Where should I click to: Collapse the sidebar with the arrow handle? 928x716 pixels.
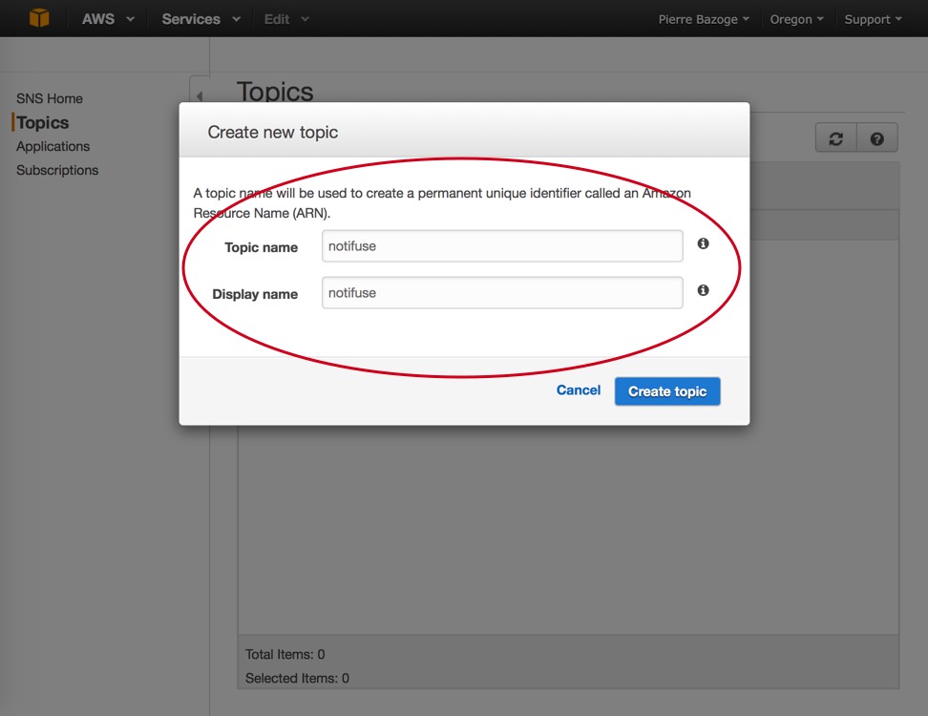point(200,95)
